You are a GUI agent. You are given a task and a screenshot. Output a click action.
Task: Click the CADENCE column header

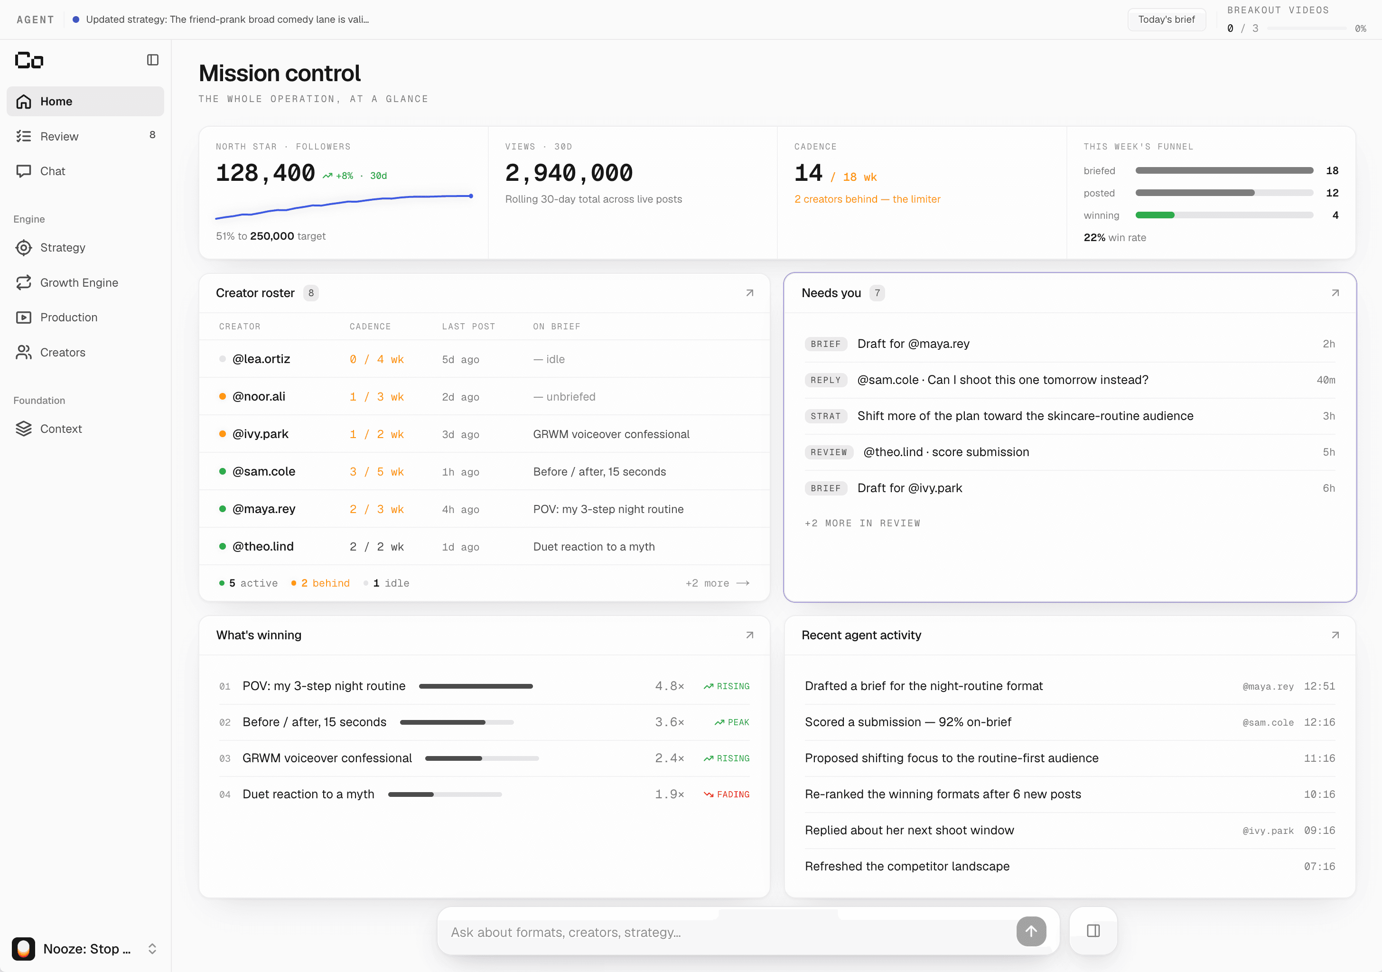[370, 326]
